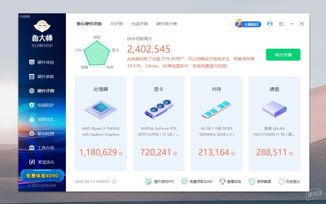Image resolution: width=326 pixels, height=204 pixels.
Task: Click the 硬盘 hard drive image
Action: coord(274,109)
